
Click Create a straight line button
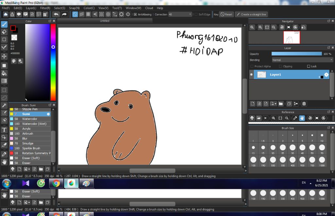(x=252, y=14)
